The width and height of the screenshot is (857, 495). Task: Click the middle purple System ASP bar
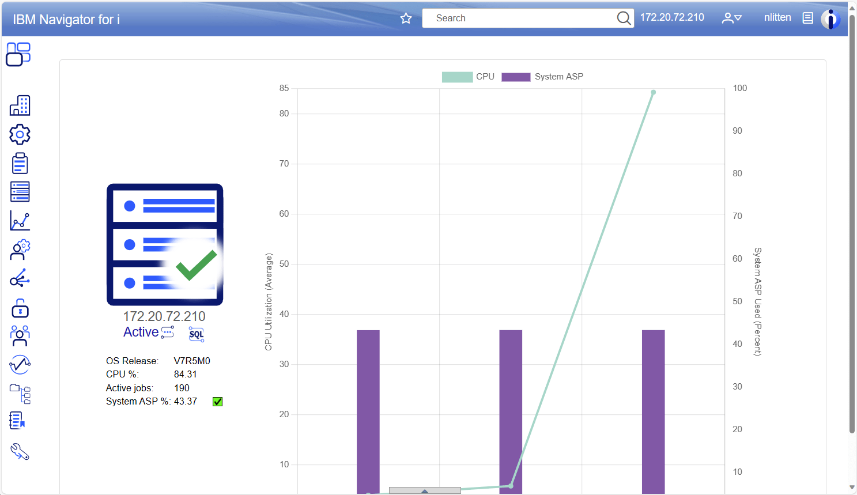point(511,411)
